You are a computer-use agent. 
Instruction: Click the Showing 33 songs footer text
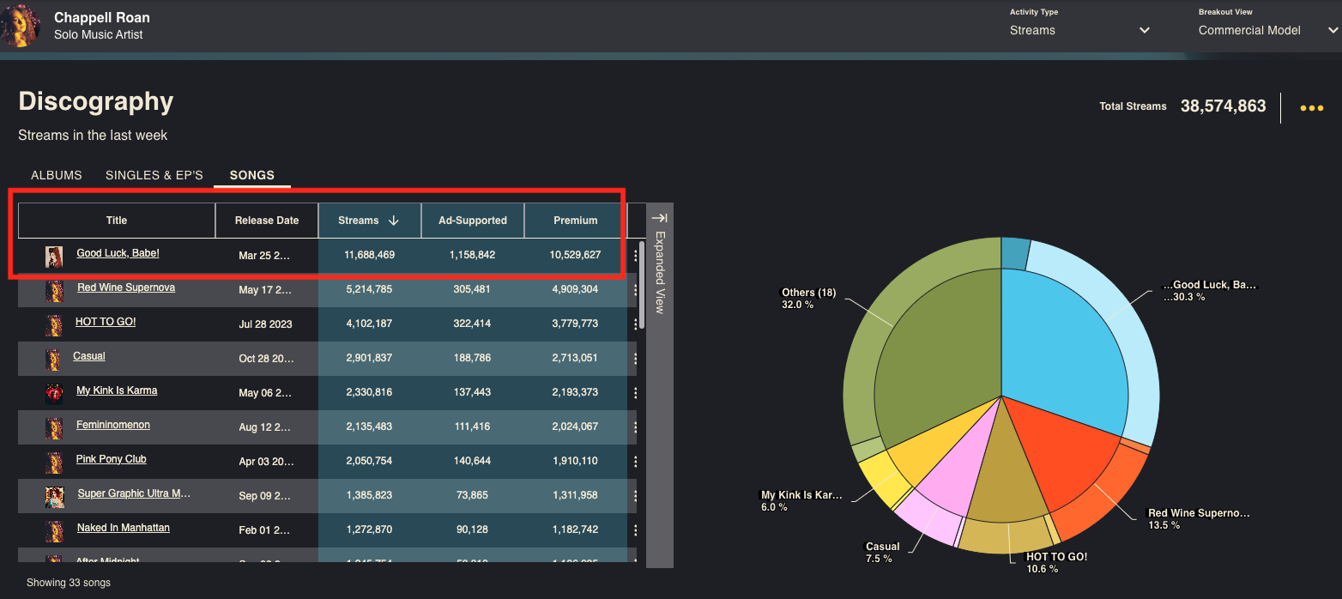pyautogui.click(x=69, y=583)
